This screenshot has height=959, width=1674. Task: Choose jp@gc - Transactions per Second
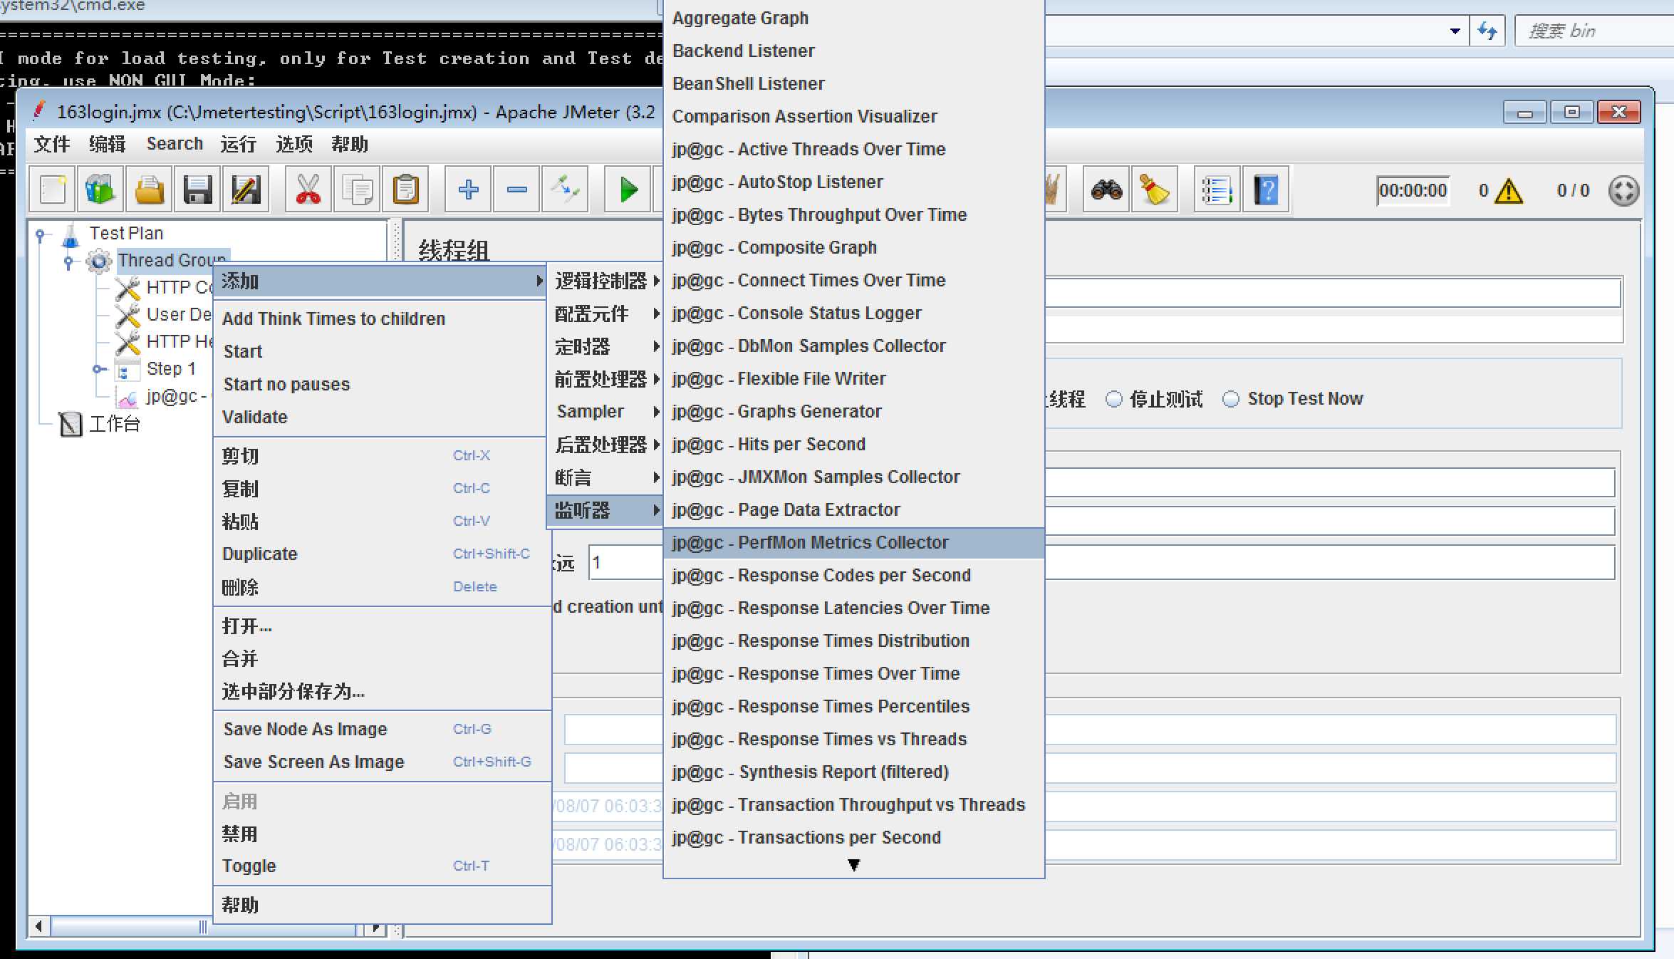[853, 838]
